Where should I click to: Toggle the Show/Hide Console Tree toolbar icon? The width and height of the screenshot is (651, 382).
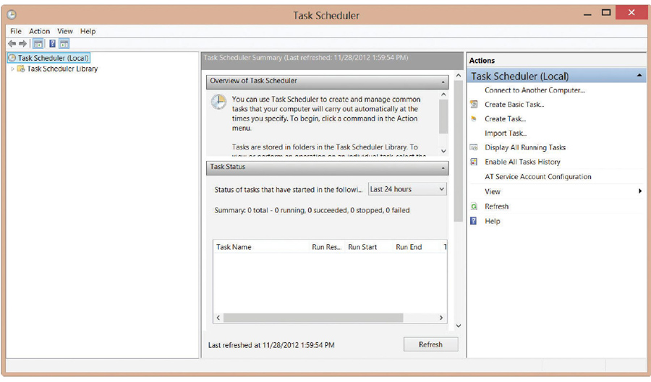click(38, 43)
